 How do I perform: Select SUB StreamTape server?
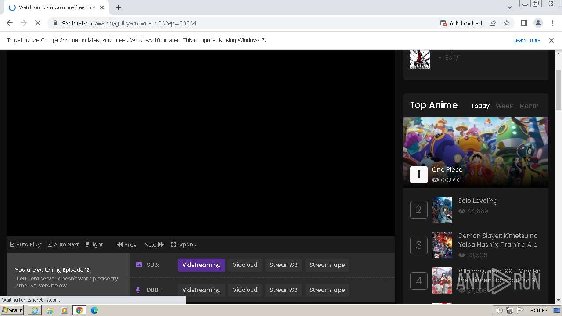click(327, 265)
